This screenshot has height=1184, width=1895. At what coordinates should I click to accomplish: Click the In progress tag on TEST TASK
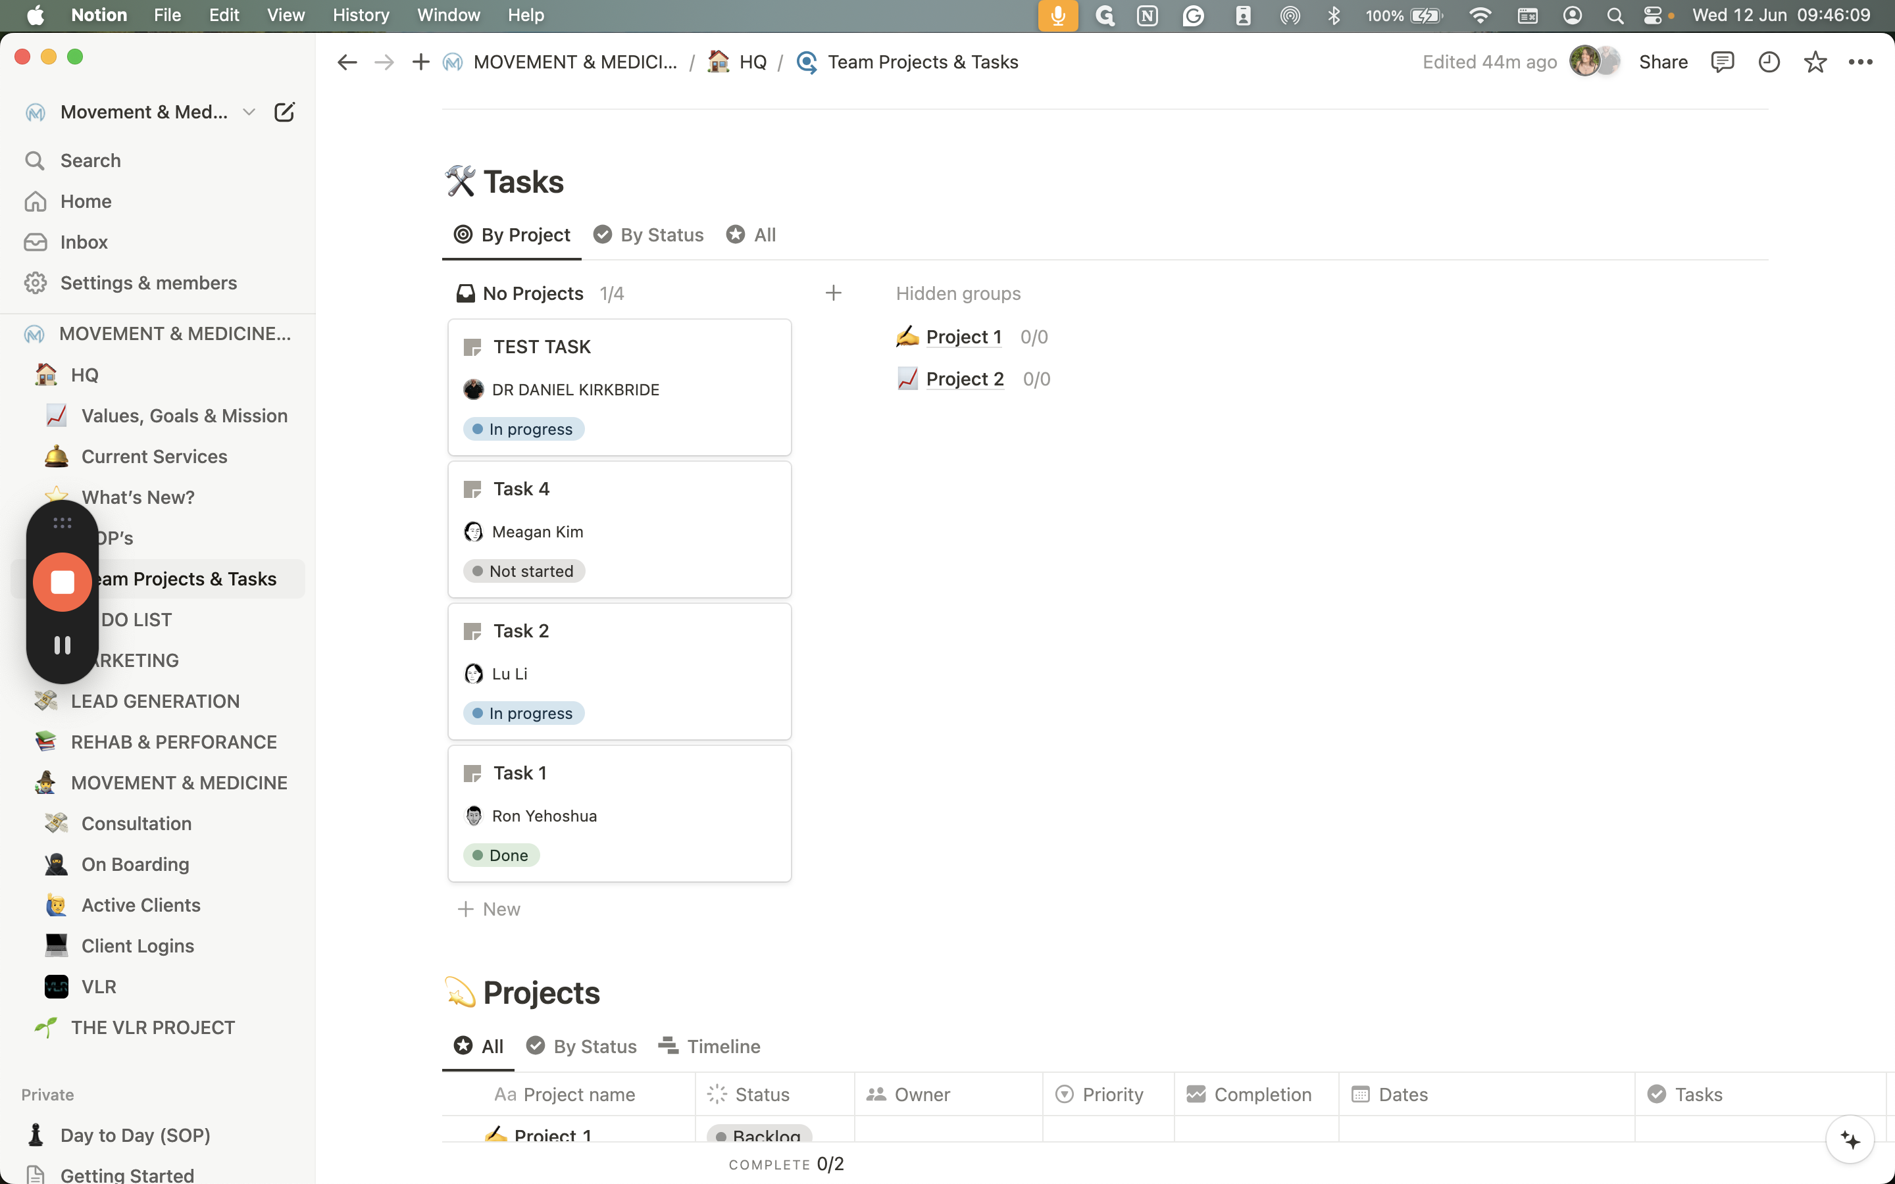click(524, 429)
